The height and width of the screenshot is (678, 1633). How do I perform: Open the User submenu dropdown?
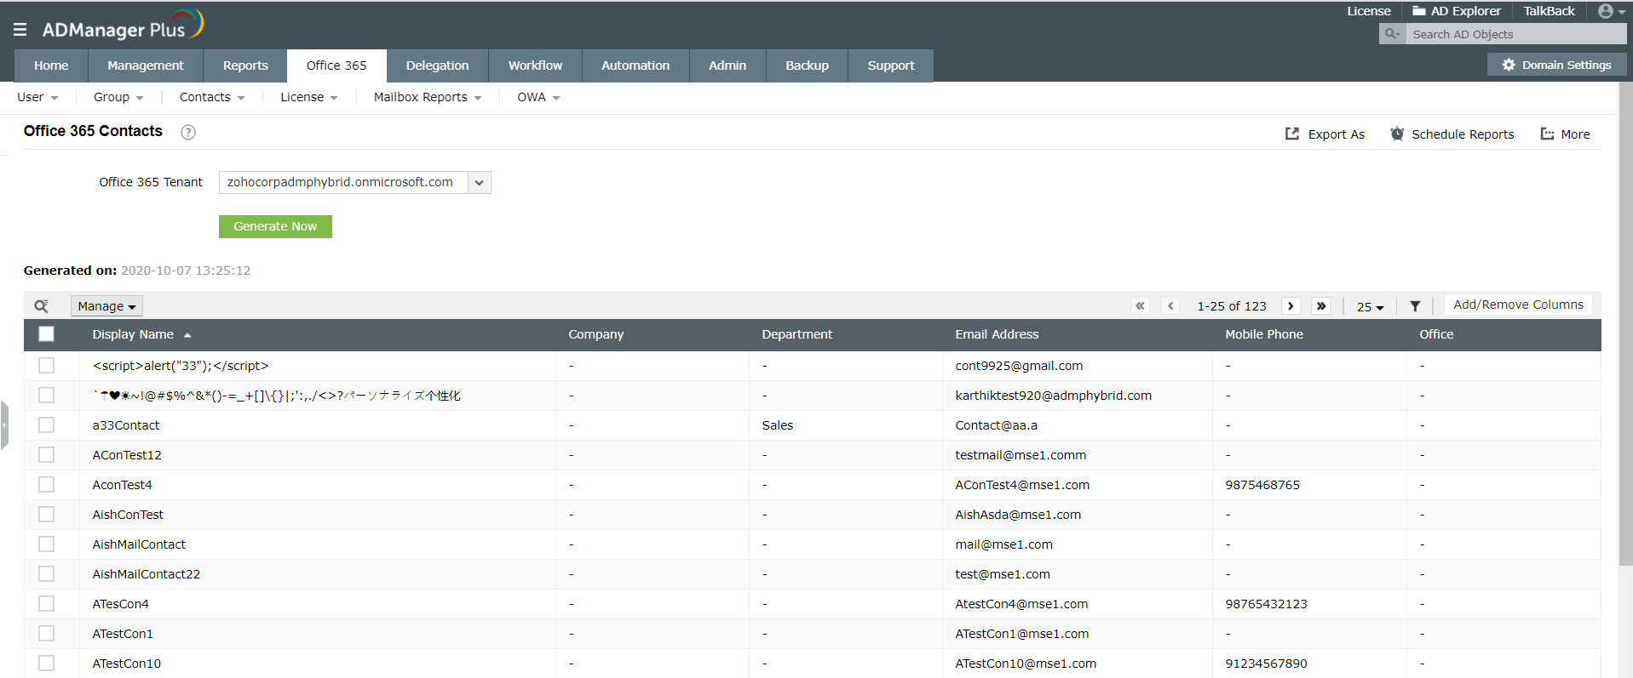[x=37, y=97]
